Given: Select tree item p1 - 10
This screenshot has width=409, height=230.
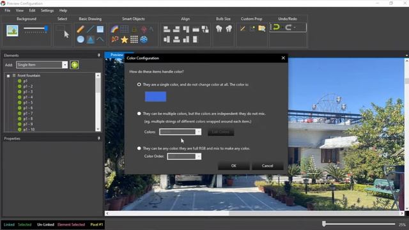Looking at the screenshot, I should pyautogui.click(x=29, y=129).
